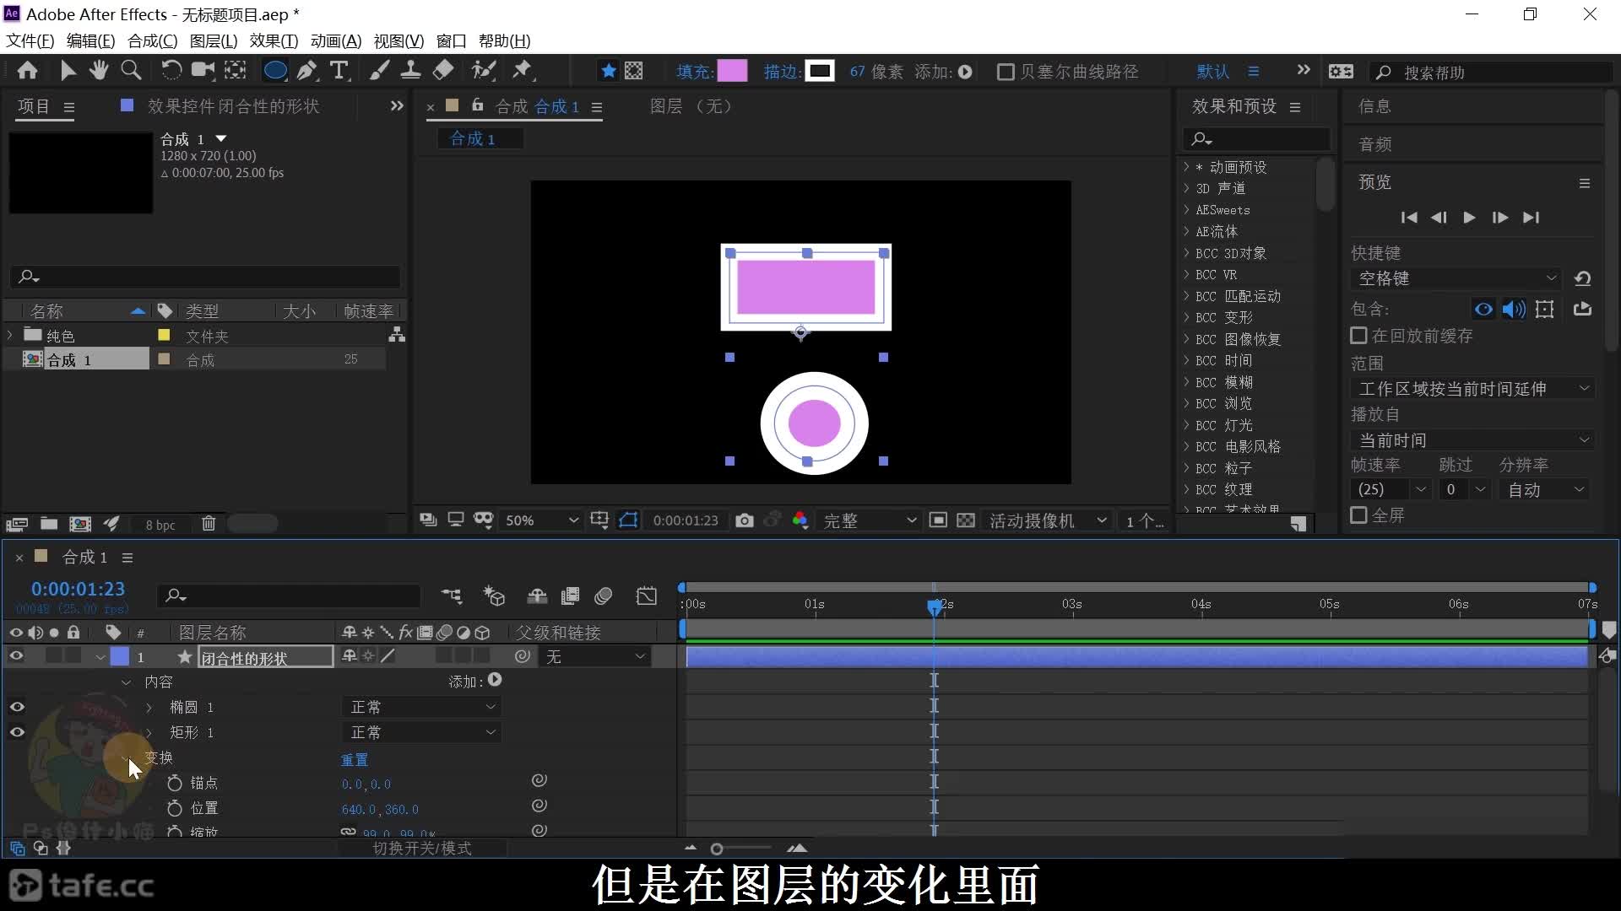Open the 活动摄像机 camera dropdown
1621x911 pixels.
coord(1048,520)
